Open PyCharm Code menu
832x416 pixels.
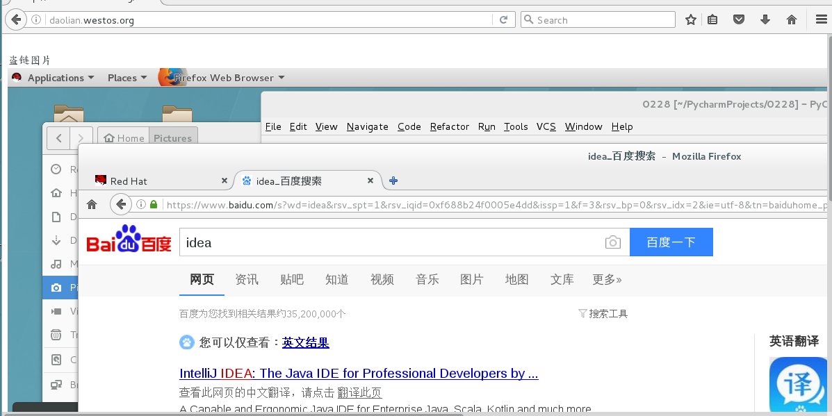(409, 126)
